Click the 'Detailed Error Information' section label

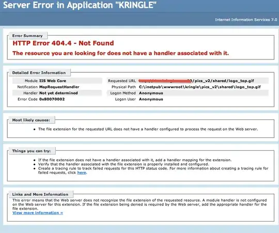(39, 73)
